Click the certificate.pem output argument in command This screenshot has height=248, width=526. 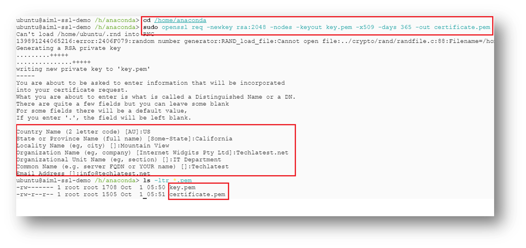(462, 27)
